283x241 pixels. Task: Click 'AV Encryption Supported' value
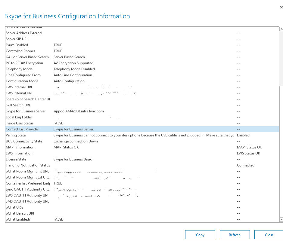pos(73,63)
